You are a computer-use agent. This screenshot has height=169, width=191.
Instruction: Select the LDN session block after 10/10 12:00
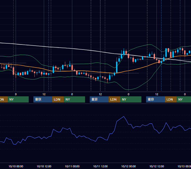tap(58, 99)
